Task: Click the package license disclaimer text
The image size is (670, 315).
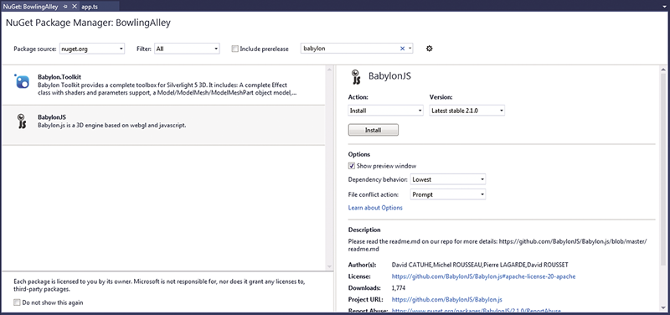Action: (x=159, y=286)
